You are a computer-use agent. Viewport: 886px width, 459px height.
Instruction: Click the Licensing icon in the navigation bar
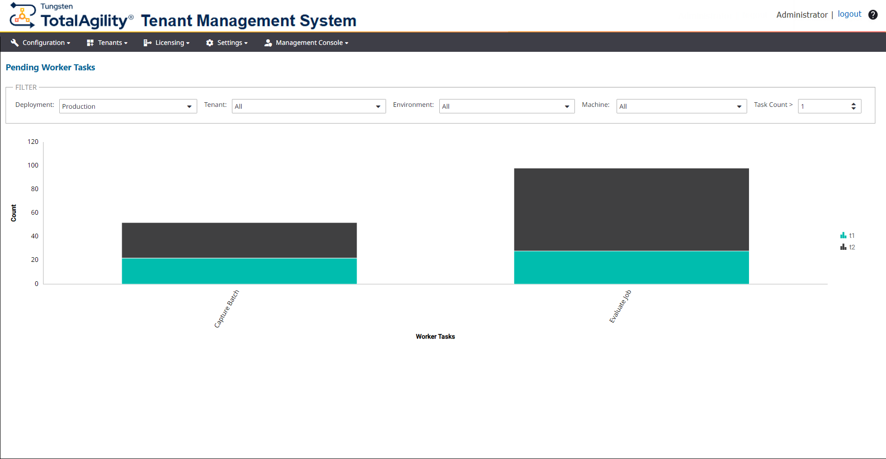click(x=147, y=43)
